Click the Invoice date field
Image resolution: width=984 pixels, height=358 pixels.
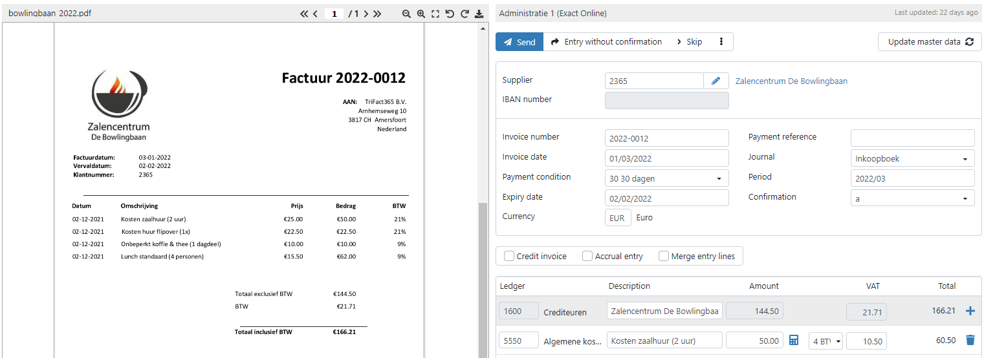[x=666, y=158]
